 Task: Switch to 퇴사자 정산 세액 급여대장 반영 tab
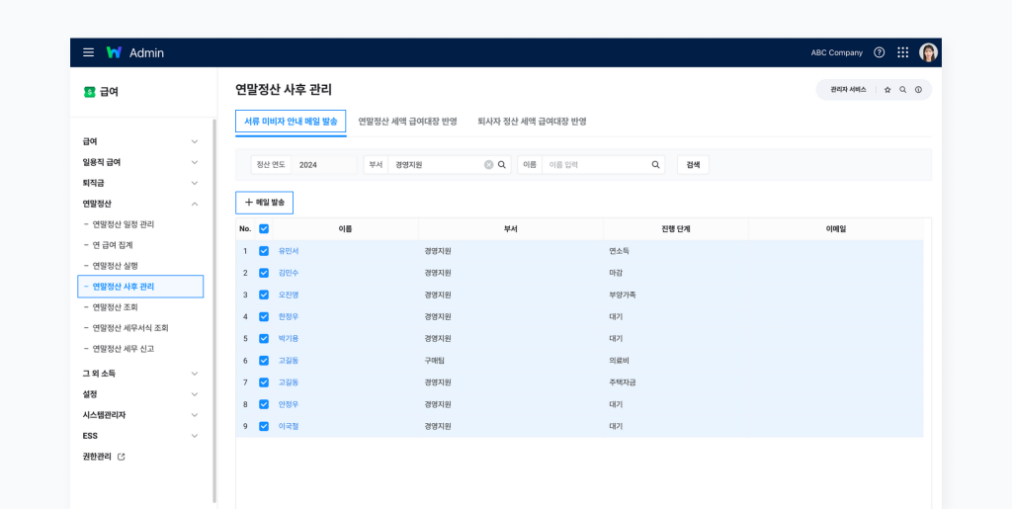tap(532, 122)
